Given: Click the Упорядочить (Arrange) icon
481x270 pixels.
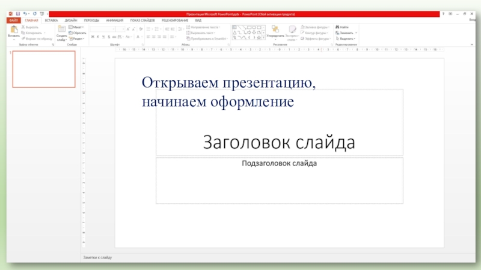Looking at the screenshot, I should tap(275, 30).
